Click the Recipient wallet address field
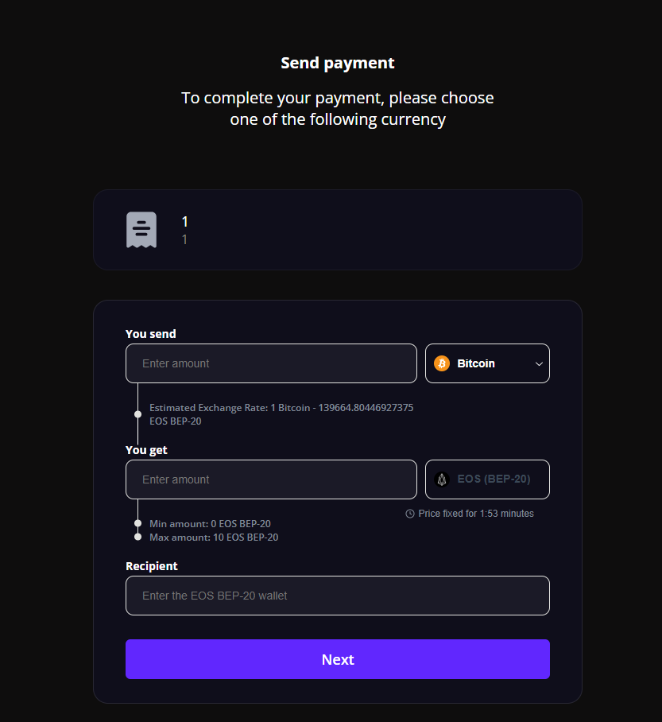 tap(337, 596)
